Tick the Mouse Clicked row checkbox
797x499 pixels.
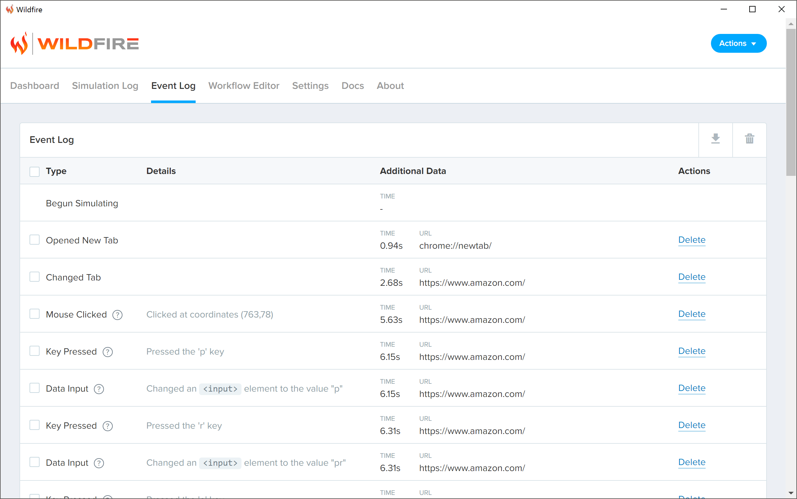tap(35, 314)
